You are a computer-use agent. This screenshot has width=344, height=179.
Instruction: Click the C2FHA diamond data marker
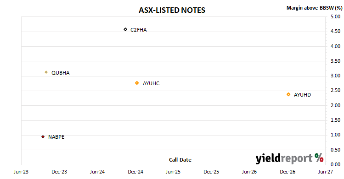[x=125, y=29]
